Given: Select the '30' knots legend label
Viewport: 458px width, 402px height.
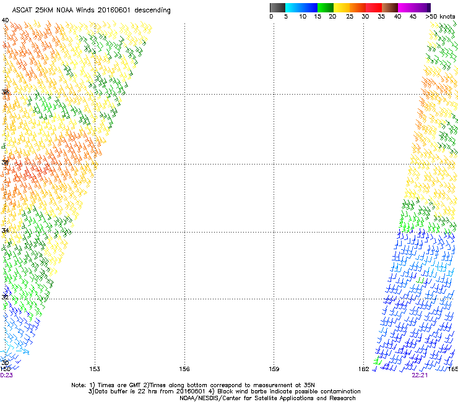Looking at the screenshot, I should point(365,17).
